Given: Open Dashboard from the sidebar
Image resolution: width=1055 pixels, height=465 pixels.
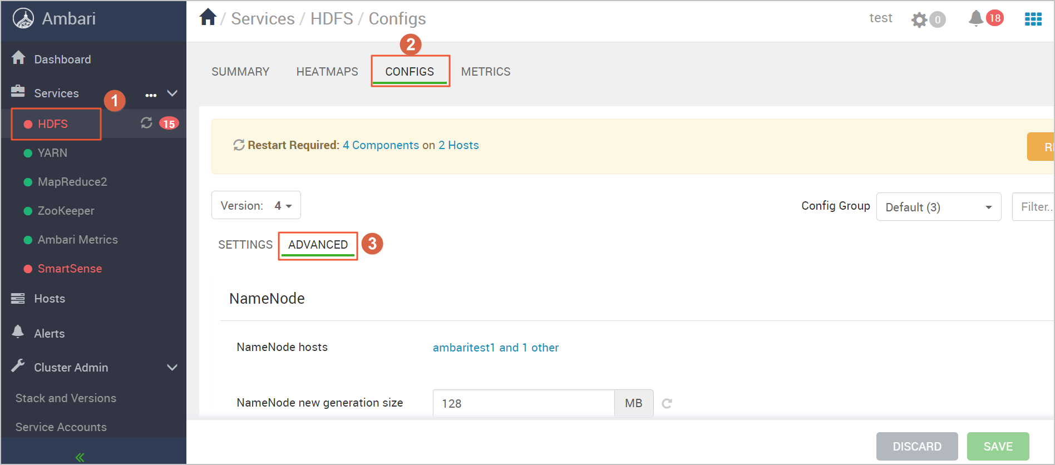Looking at the screenshot, I should pos(62,60).
